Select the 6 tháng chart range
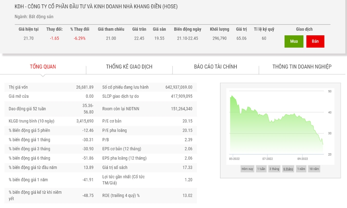The width and height of the screenshot is (347, 208). click(288, 169)
